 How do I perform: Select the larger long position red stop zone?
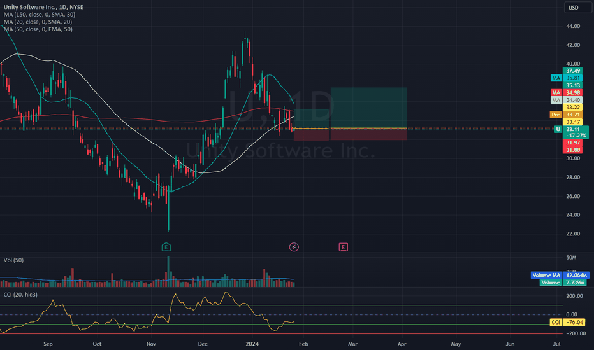pos(369,134)
